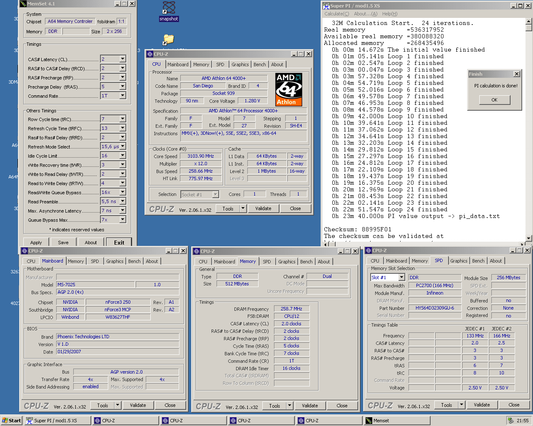The height and width of the screenshot is (426, 533).
Task: Close the Finish dialog with X
Action: [517, 74]
